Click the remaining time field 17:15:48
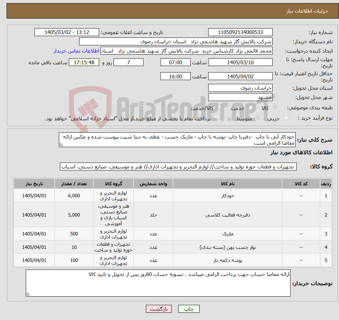The image size is (339, 320). (84, 63)
